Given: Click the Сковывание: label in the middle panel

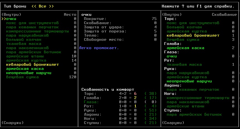Looking at the screenshot, I should [x=98, y=23].
